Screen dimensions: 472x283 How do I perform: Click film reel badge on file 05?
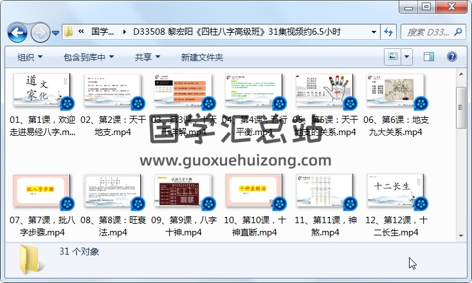[350, 104]
